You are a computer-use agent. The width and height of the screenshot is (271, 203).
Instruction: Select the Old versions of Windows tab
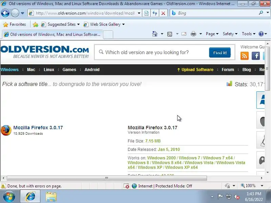click(53, 35)
